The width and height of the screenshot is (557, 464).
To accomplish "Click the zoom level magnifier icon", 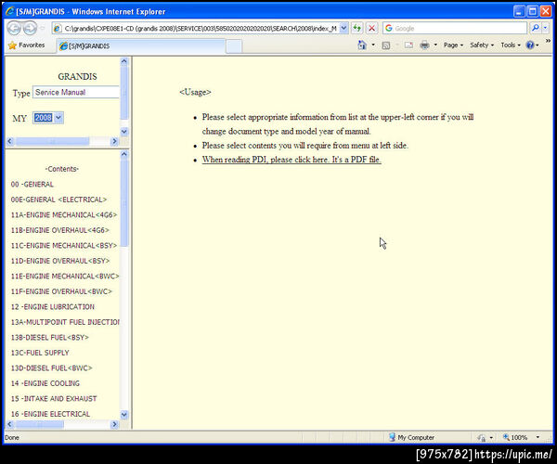I will (506, 437).
